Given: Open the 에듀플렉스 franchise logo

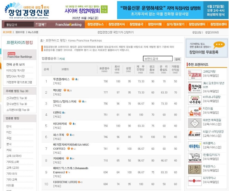Looking at the screenshot, I should tap(195, 146).
